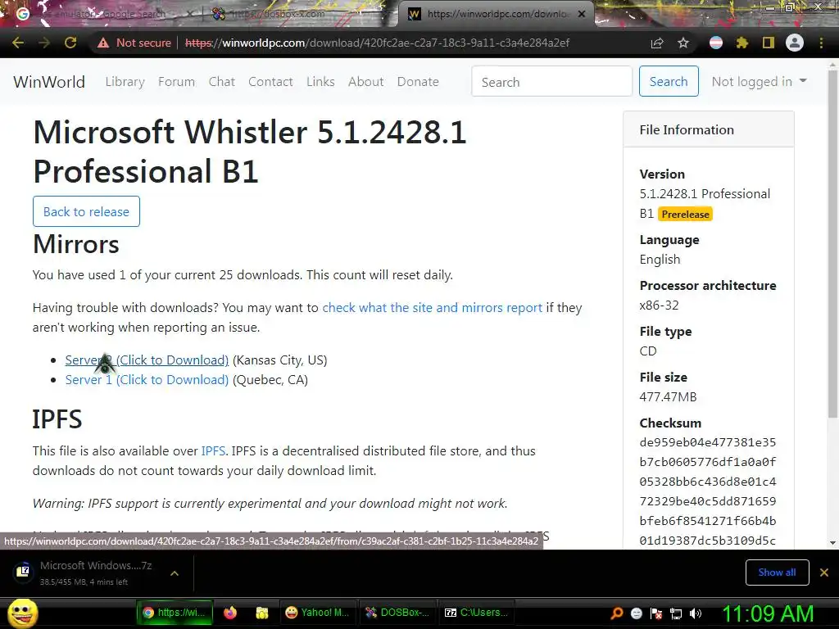Viewport: 839px width, 629px height.
Task: Click the 11:09 AM taskbar clock
Action: [x=768, y=613]
